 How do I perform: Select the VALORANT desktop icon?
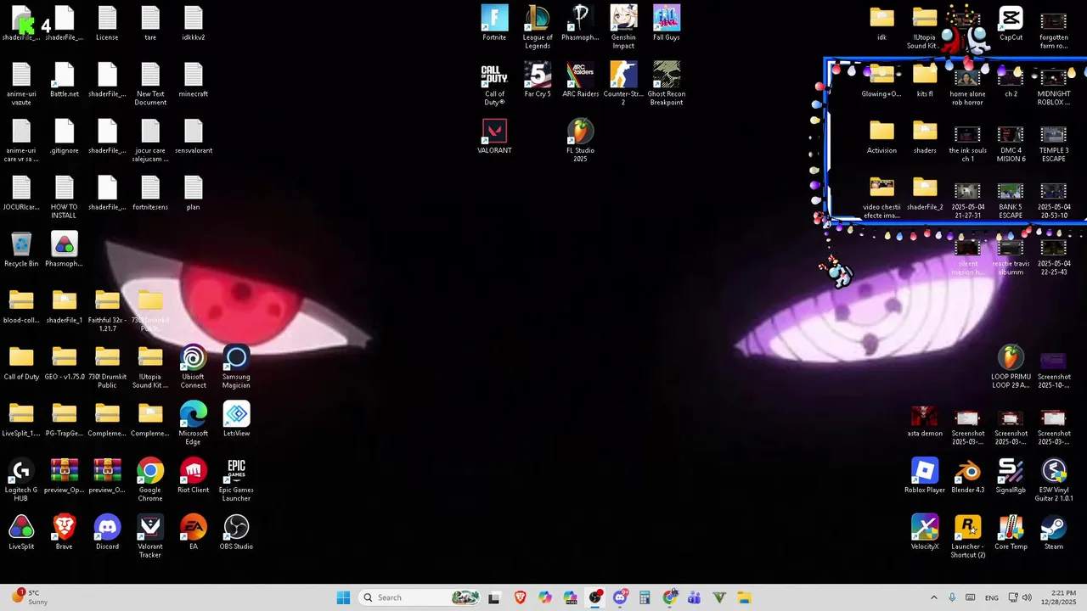494,137
